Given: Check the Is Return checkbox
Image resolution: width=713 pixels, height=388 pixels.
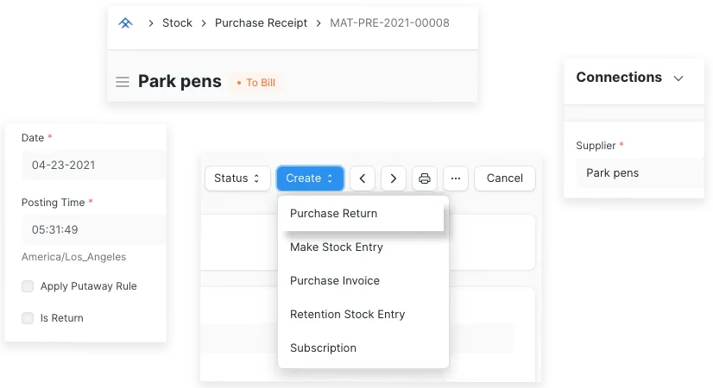Looking at the screenshot, I should tap(28, 318).
